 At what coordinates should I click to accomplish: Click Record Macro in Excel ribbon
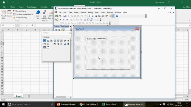(20, 11)
